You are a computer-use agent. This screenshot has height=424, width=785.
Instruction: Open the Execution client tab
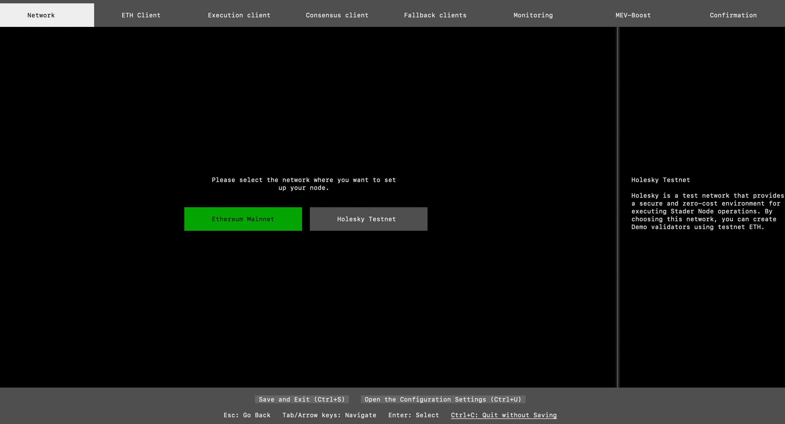coord(239,15)
